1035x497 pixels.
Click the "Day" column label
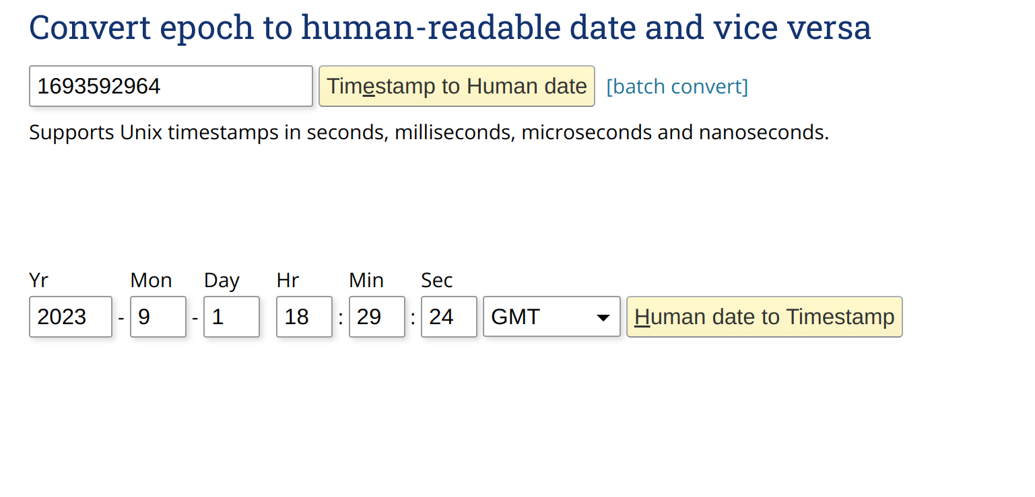click(x=221, y=280)
